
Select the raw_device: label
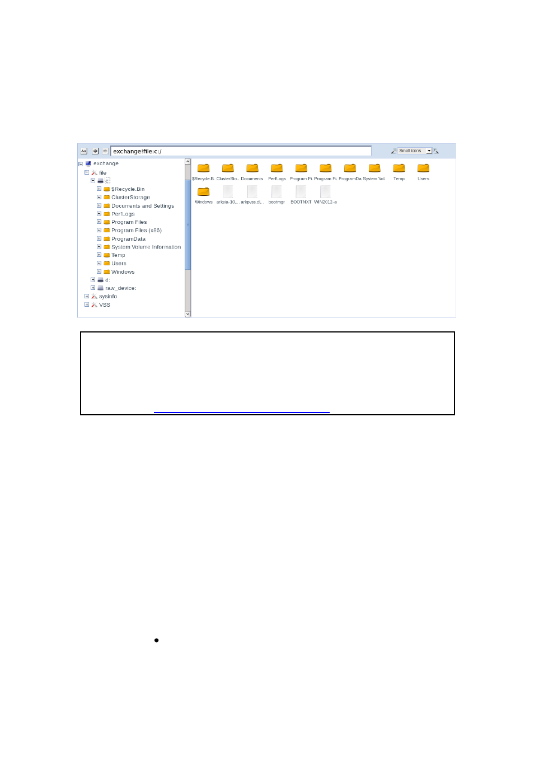pyautogui.click(x=121, y=288)
